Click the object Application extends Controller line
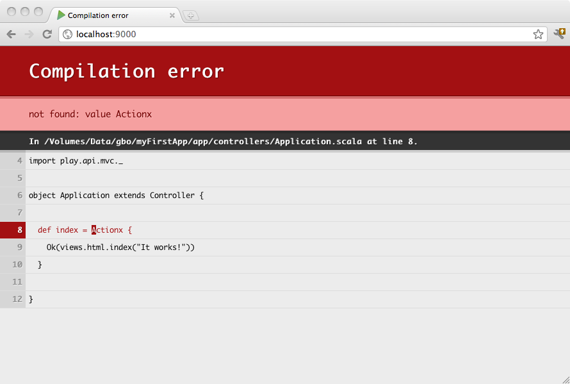Image resolution: width=570 pixels, height=384 pixels. click(116, 195)
